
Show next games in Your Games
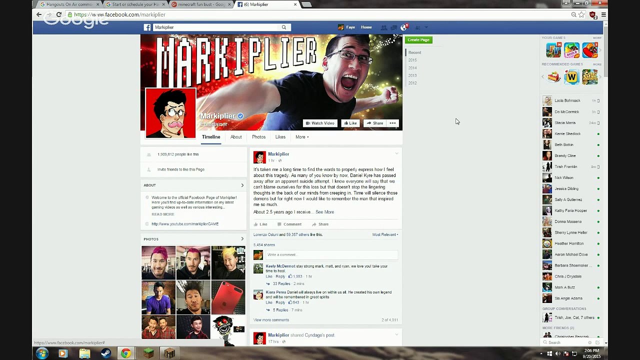(x=599, y=50)
